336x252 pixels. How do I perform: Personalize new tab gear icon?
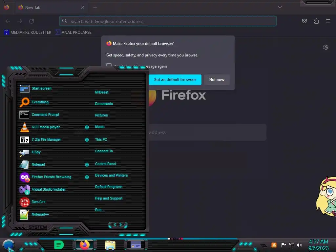(326, 47)
